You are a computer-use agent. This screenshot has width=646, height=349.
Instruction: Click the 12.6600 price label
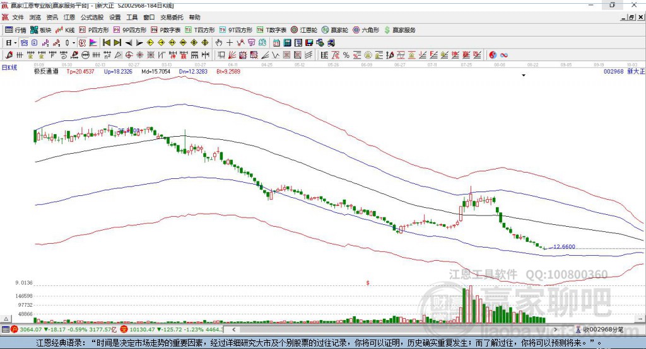tap(564, 246)
